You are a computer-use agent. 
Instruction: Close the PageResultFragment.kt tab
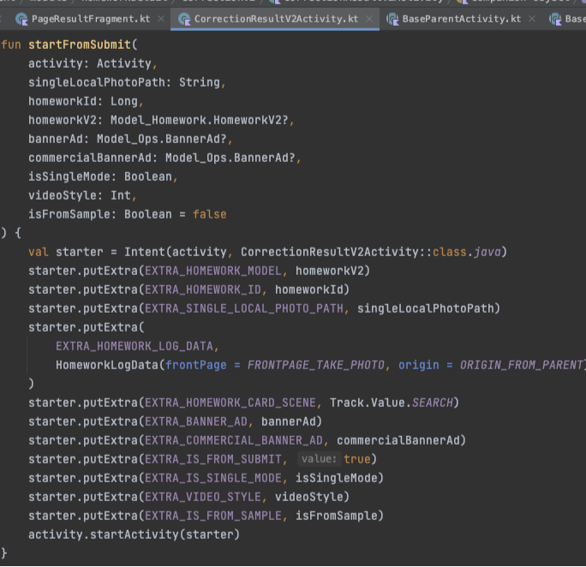click(x=161, y=19)
